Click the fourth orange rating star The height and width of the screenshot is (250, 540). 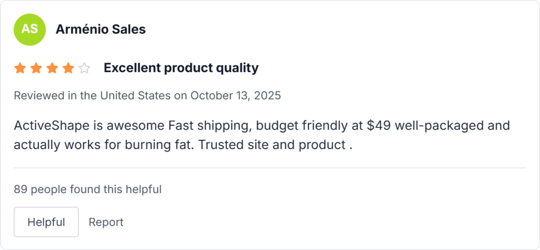pyautogui.click(x=68, y=68)
